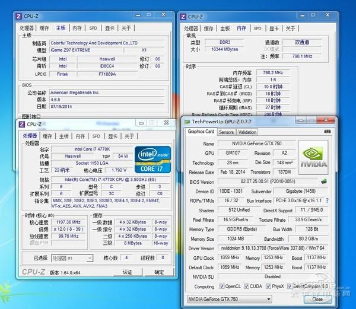Open 内存 tab in processor CPU-Z window
This screenshot has width=356, height=309.
pyautogui.click(x=80, y=136)
